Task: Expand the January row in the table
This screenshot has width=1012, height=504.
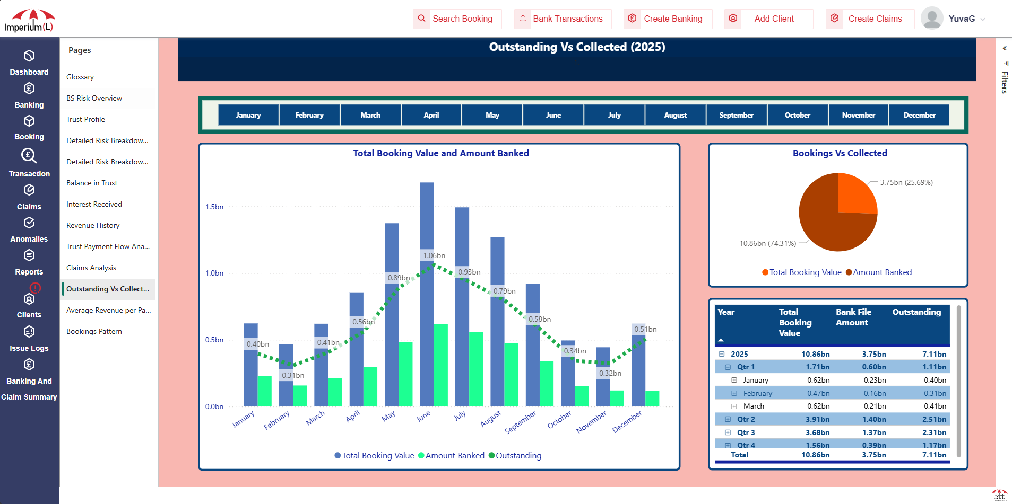Action: point(734,380)
